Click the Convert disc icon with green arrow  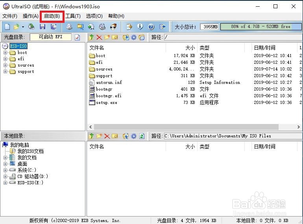91,27
